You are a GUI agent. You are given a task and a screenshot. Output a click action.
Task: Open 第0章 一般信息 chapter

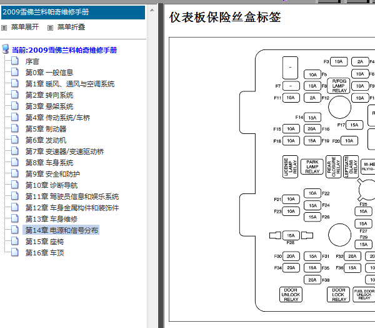tap(49, 73)
